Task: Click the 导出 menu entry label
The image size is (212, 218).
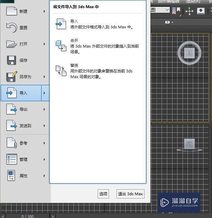Action: click(x=23, y=109)
